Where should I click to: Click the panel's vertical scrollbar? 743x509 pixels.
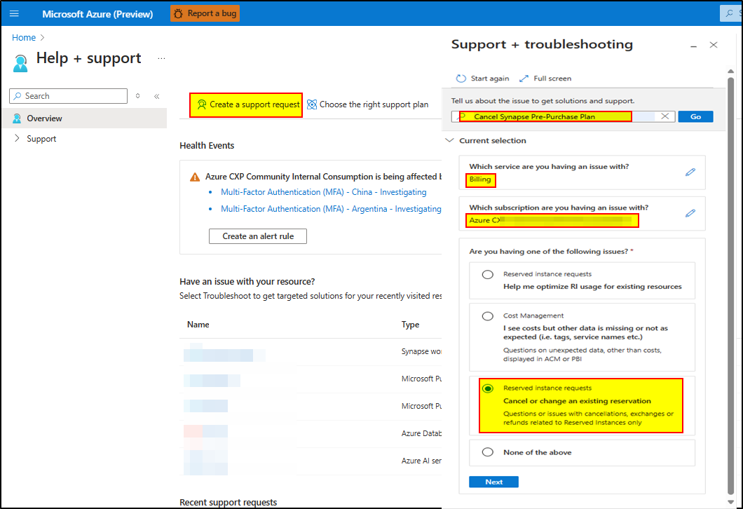(x=730, y=285)
